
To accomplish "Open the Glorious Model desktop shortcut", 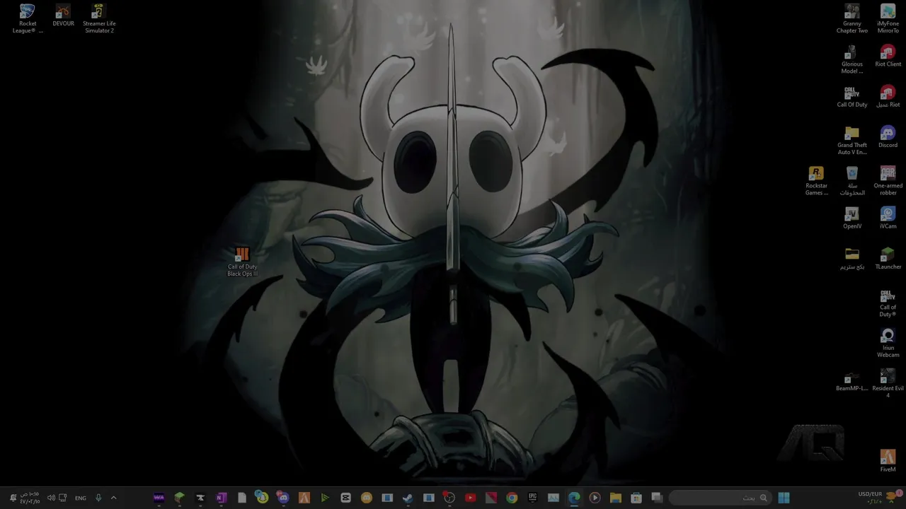I will tap(852, 60).
